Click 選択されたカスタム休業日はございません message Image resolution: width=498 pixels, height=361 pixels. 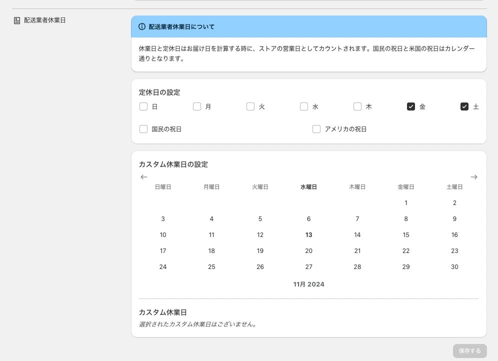(x=198, y=324)
